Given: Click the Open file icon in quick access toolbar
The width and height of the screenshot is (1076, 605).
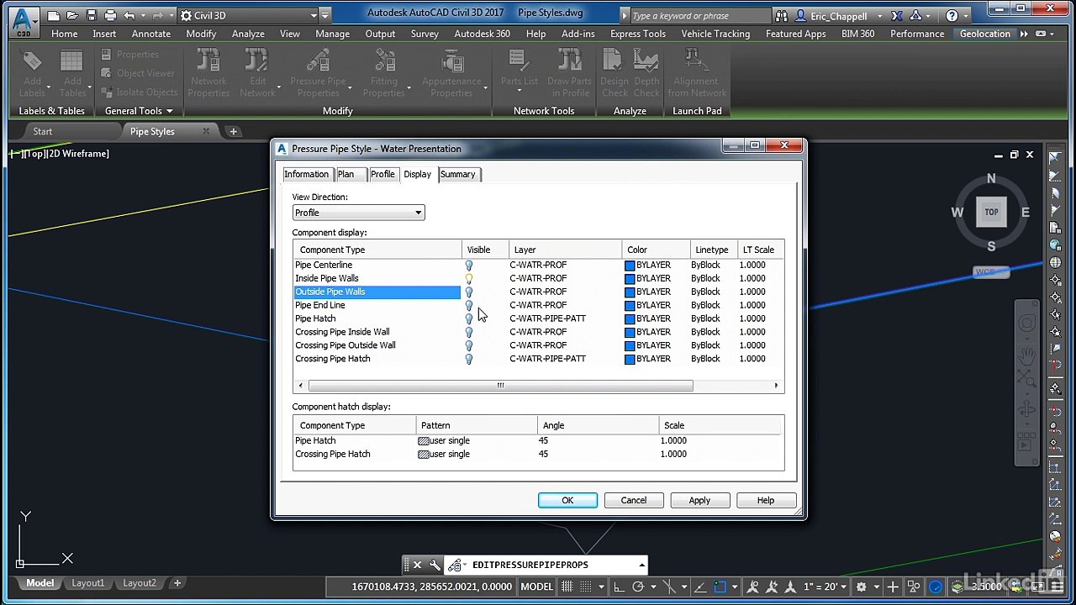Looking at the screenshot, I should click(x=72, y=15).
